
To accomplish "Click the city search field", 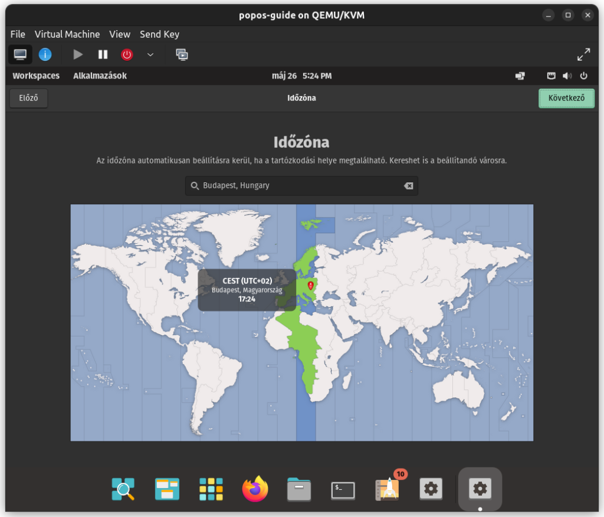I will [301, 185].
